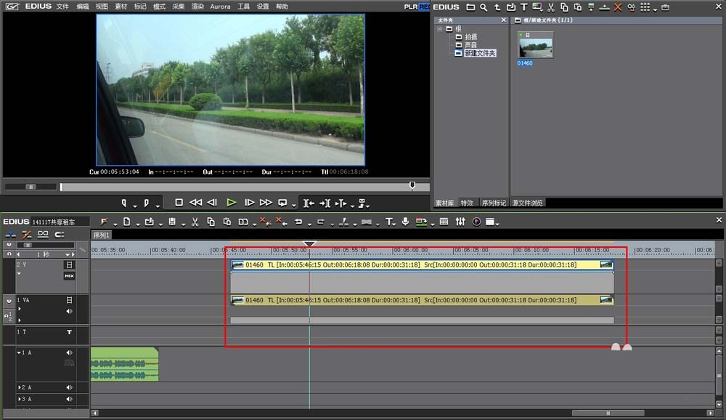Click the save project floppy icon
The height and width of the screenshot is (420, 726).
point(172,222)
